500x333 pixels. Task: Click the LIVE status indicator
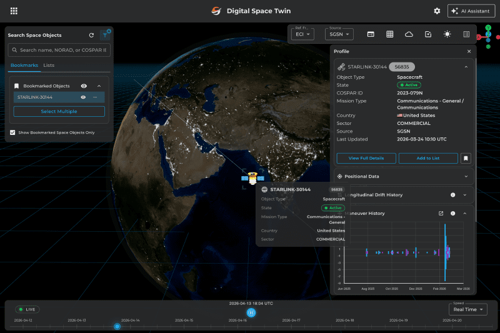click(27, 309)
